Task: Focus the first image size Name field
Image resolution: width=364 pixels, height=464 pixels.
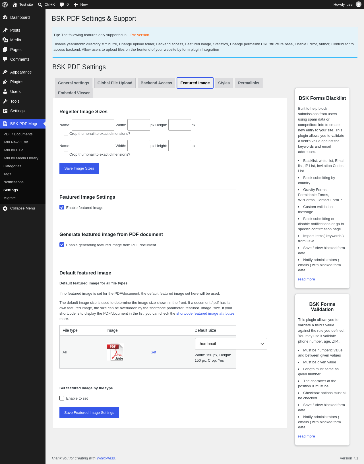Action: (x=93, y=125)
